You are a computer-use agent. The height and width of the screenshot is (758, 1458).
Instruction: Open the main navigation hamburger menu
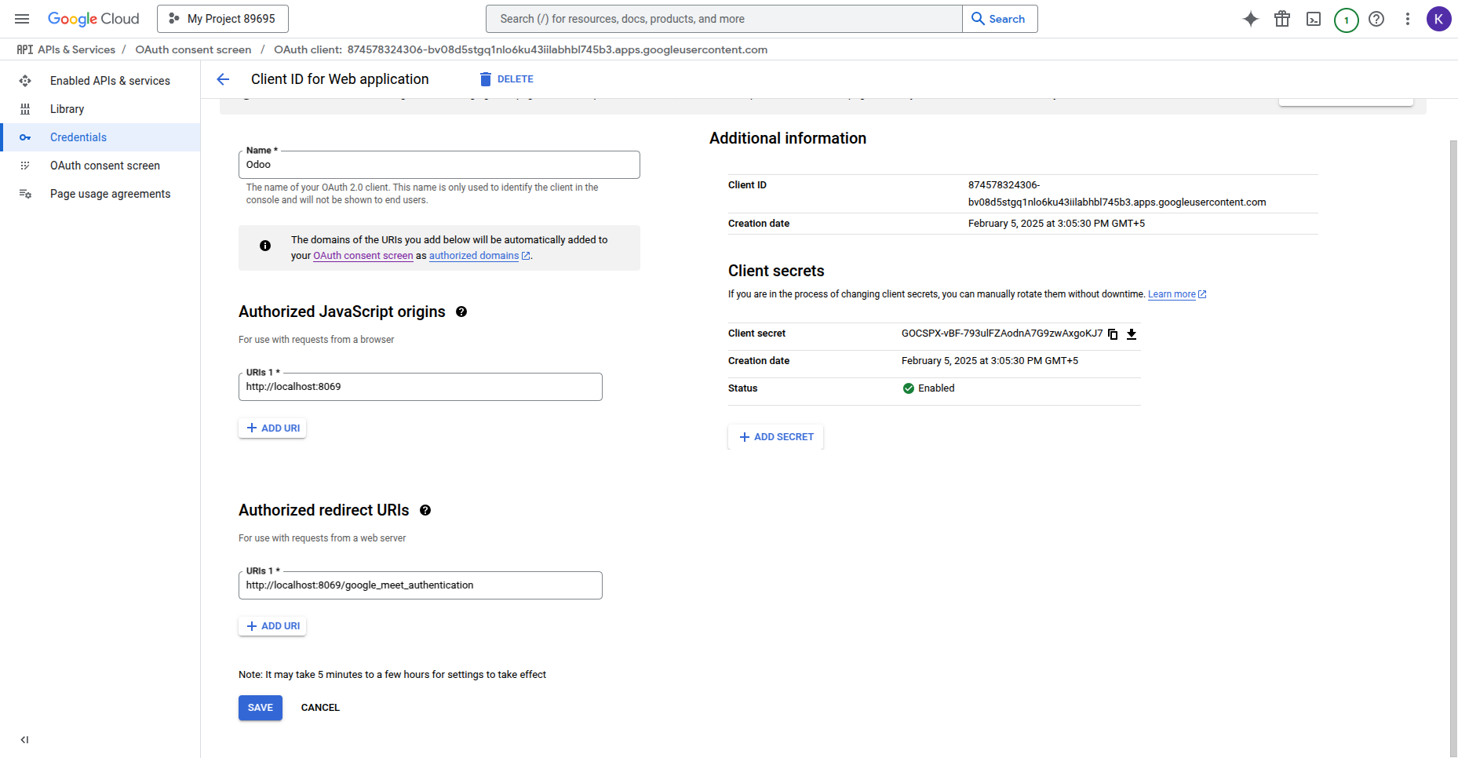coord(22,19)
